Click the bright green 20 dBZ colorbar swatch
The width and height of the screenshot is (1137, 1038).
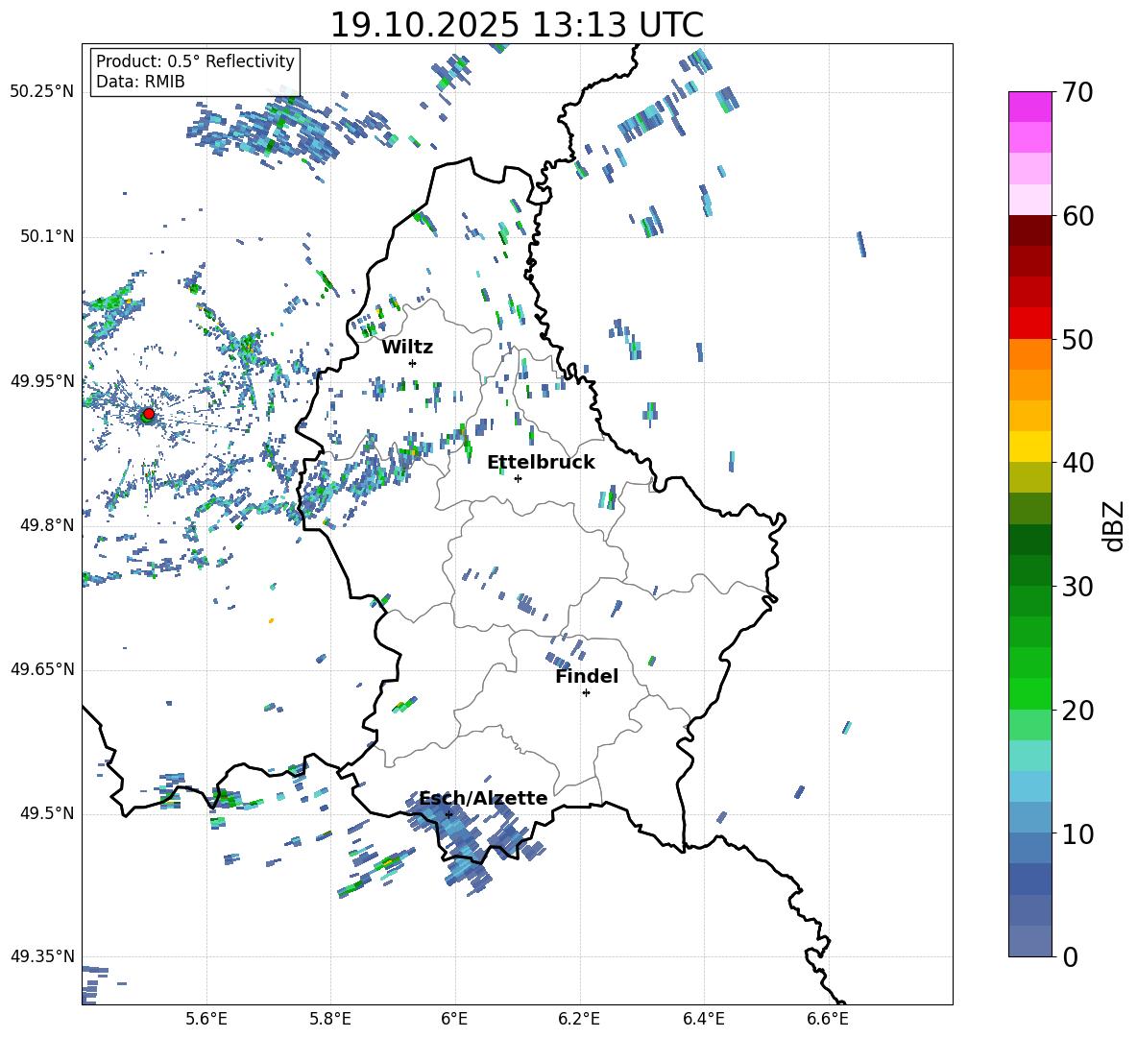1029,693
